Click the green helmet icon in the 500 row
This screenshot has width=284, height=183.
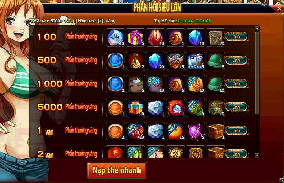216,61
